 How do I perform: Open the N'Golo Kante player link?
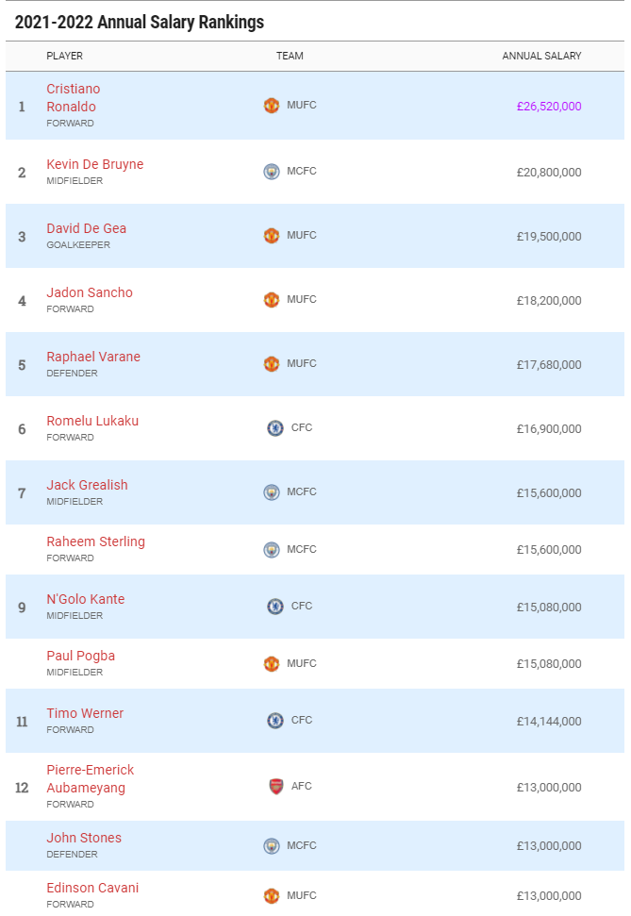pos(86,599)
